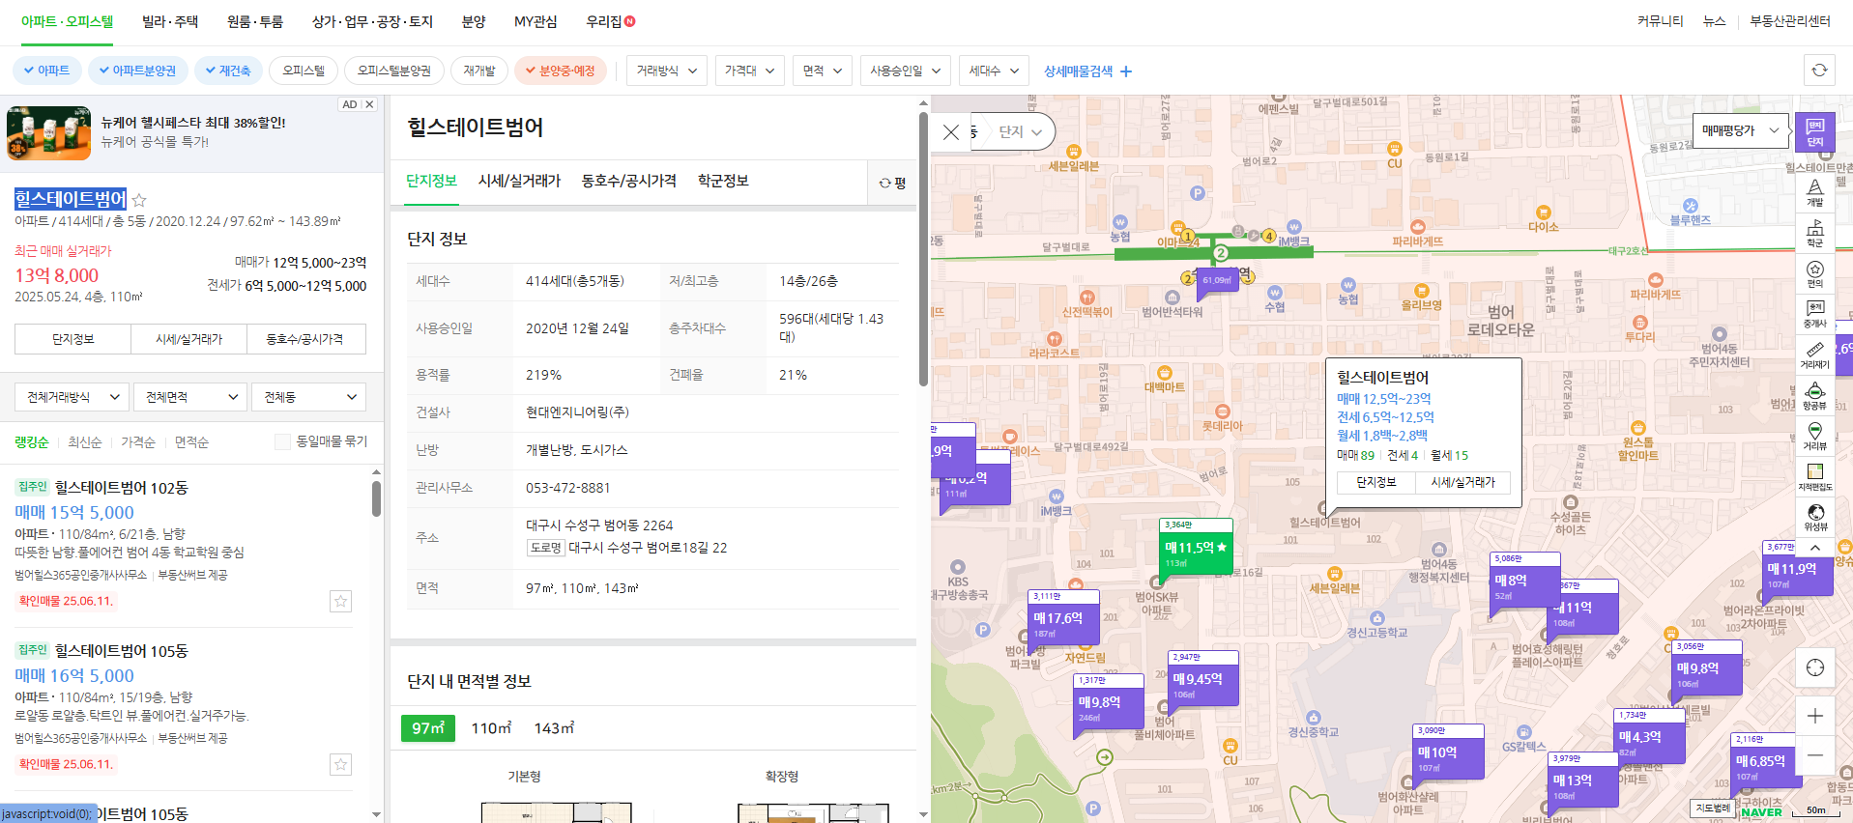Show 학군 school district map overlay
1853x823 pixels.
[x=1814, y=233]
